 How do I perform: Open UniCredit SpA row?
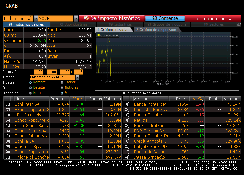62,146
